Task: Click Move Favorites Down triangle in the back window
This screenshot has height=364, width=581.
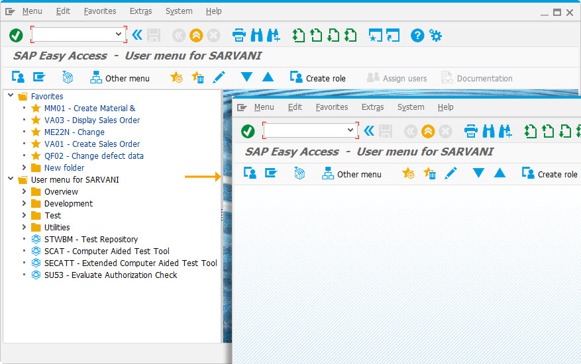Action: coord(246,77)
